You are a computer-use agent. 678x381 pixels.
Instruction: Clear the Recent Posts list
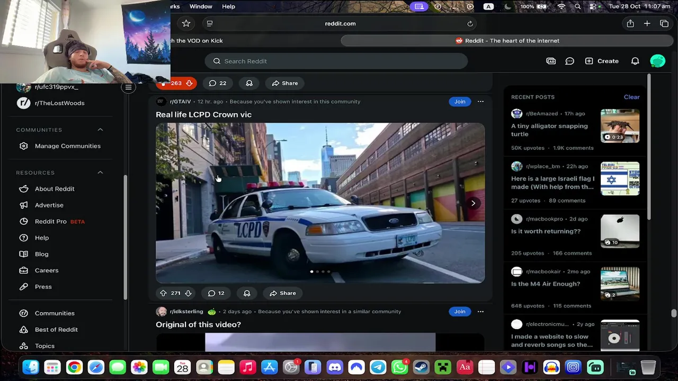click(631, 97)
